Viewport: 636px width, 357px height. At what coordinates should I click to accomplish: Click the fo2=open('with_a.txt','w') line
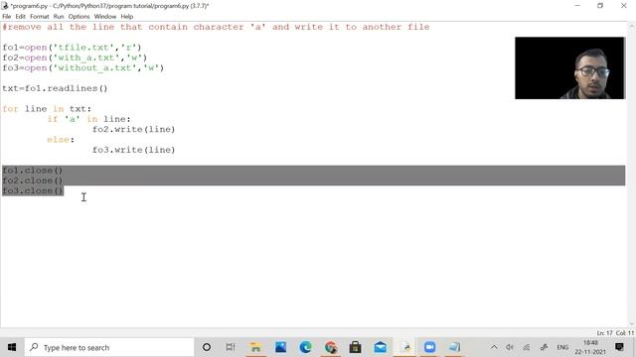click(75, 58)
